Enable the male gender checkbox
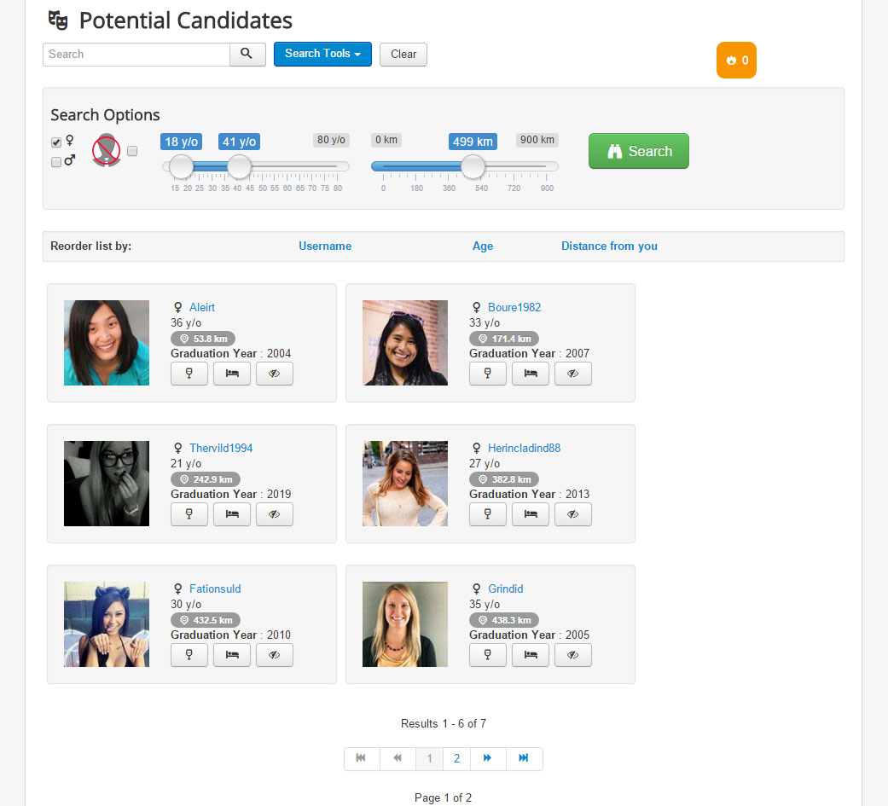This screenshot has height=806, width=888. [56, 162]
